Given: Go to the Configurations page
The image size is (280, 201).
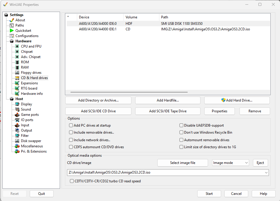Looking at the screenshot, I should pyautogui.click(x=27, y=36).
